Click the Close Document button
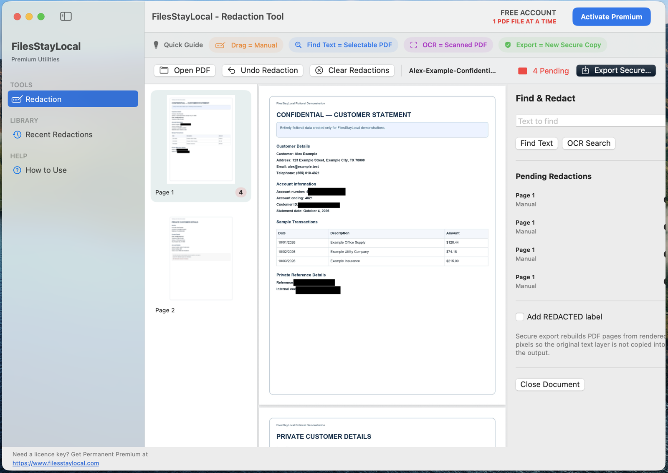This screenshot has height=473, width=668. point(550,384)
